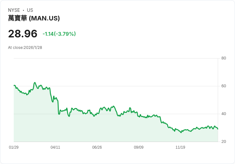The width and height of the screenshot is (235, 164).
Task: Select the 04/11 date on x-axis
Action: click(55, 147)
